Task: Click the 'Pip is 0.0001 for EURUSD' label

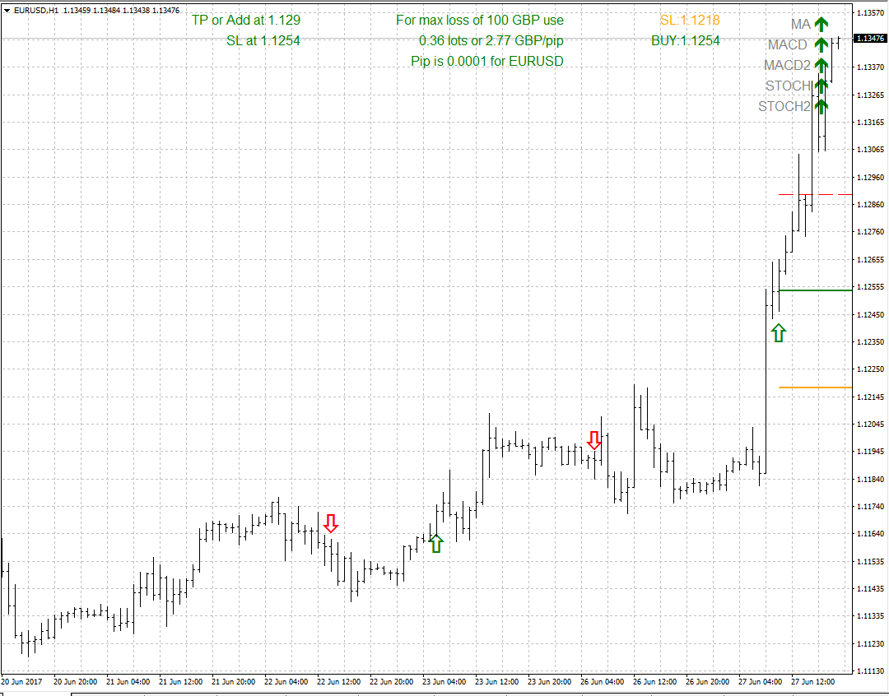Action: click(x=487, y=61)
